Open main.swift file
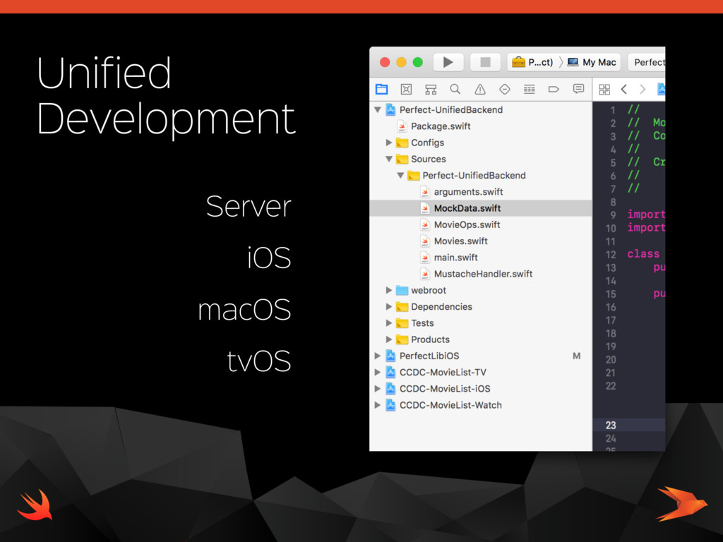723x542 pixels. [x=455, y=257]
